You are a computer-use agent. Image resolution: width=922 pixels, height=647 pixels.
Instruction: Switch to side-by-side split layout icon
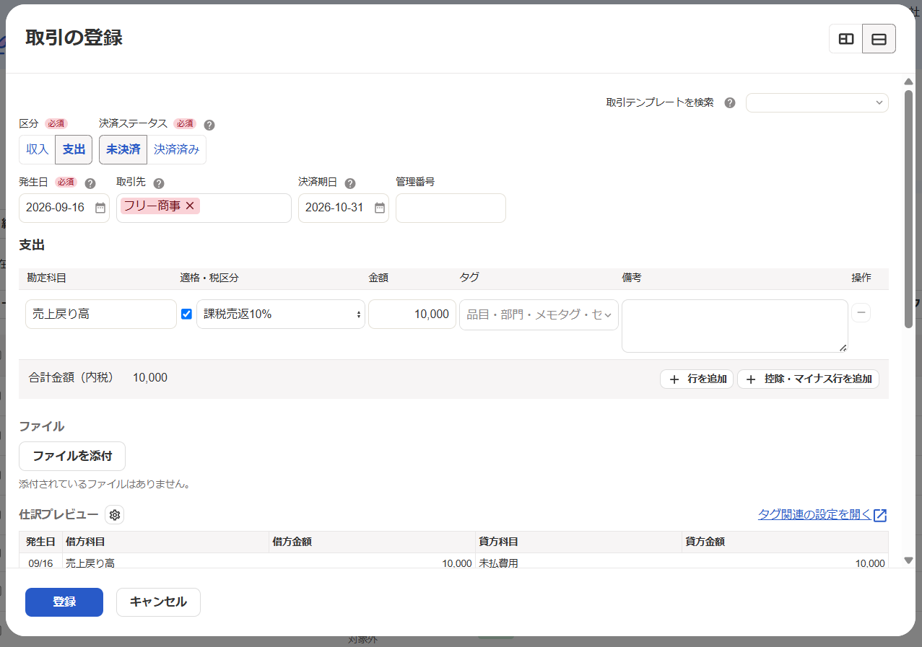[x=845, y=39]
